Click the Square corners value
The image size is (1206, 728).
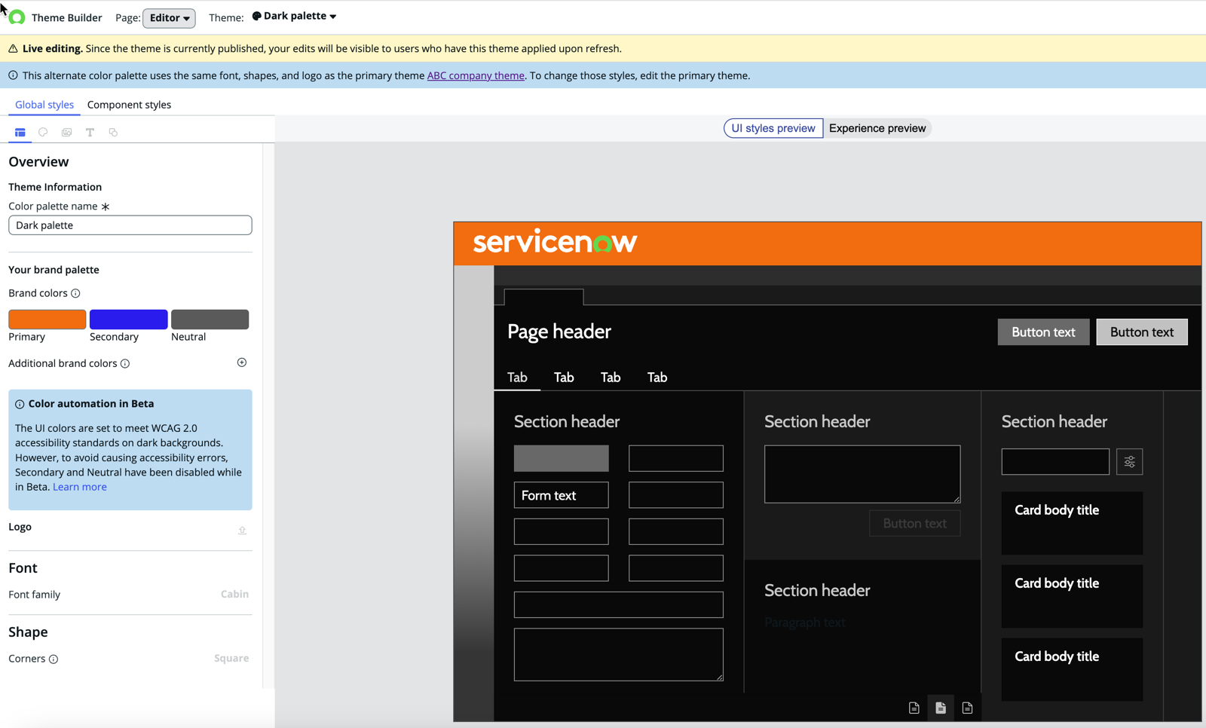click(231, 658)
